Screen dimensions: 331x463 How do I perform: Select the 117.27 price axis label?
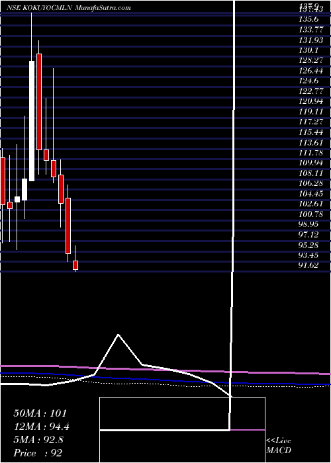click(311, 122)
